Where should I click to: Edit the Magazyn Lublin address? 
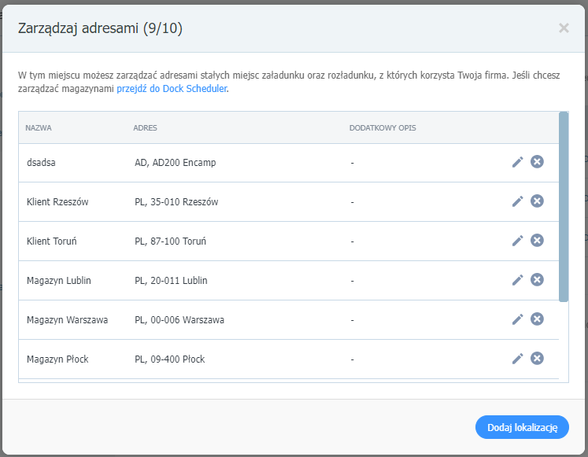[517, 280]
